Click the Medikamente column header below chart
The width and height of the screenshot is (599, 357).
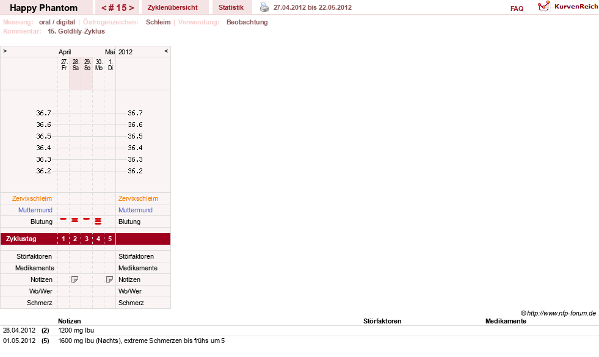tap(506, 321)
